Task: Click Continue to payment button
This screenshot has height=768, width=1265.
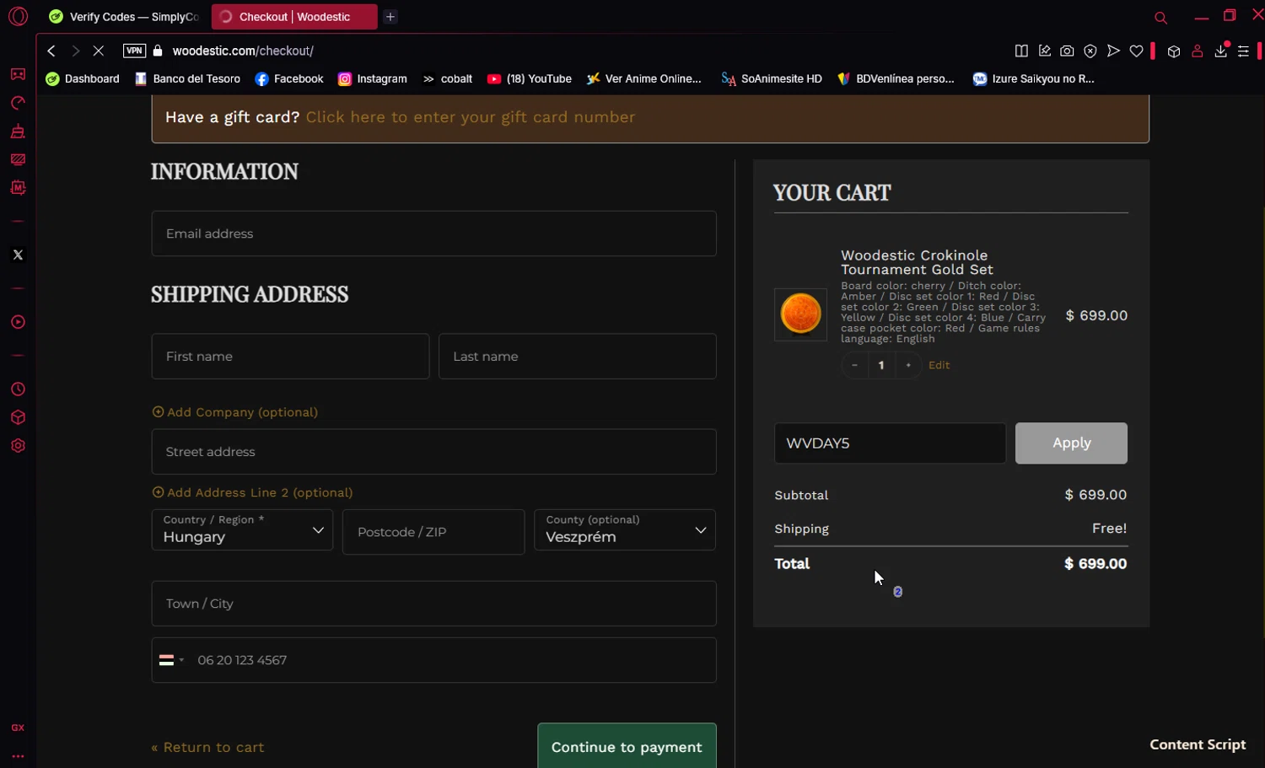Action: [x=627, y=747]
